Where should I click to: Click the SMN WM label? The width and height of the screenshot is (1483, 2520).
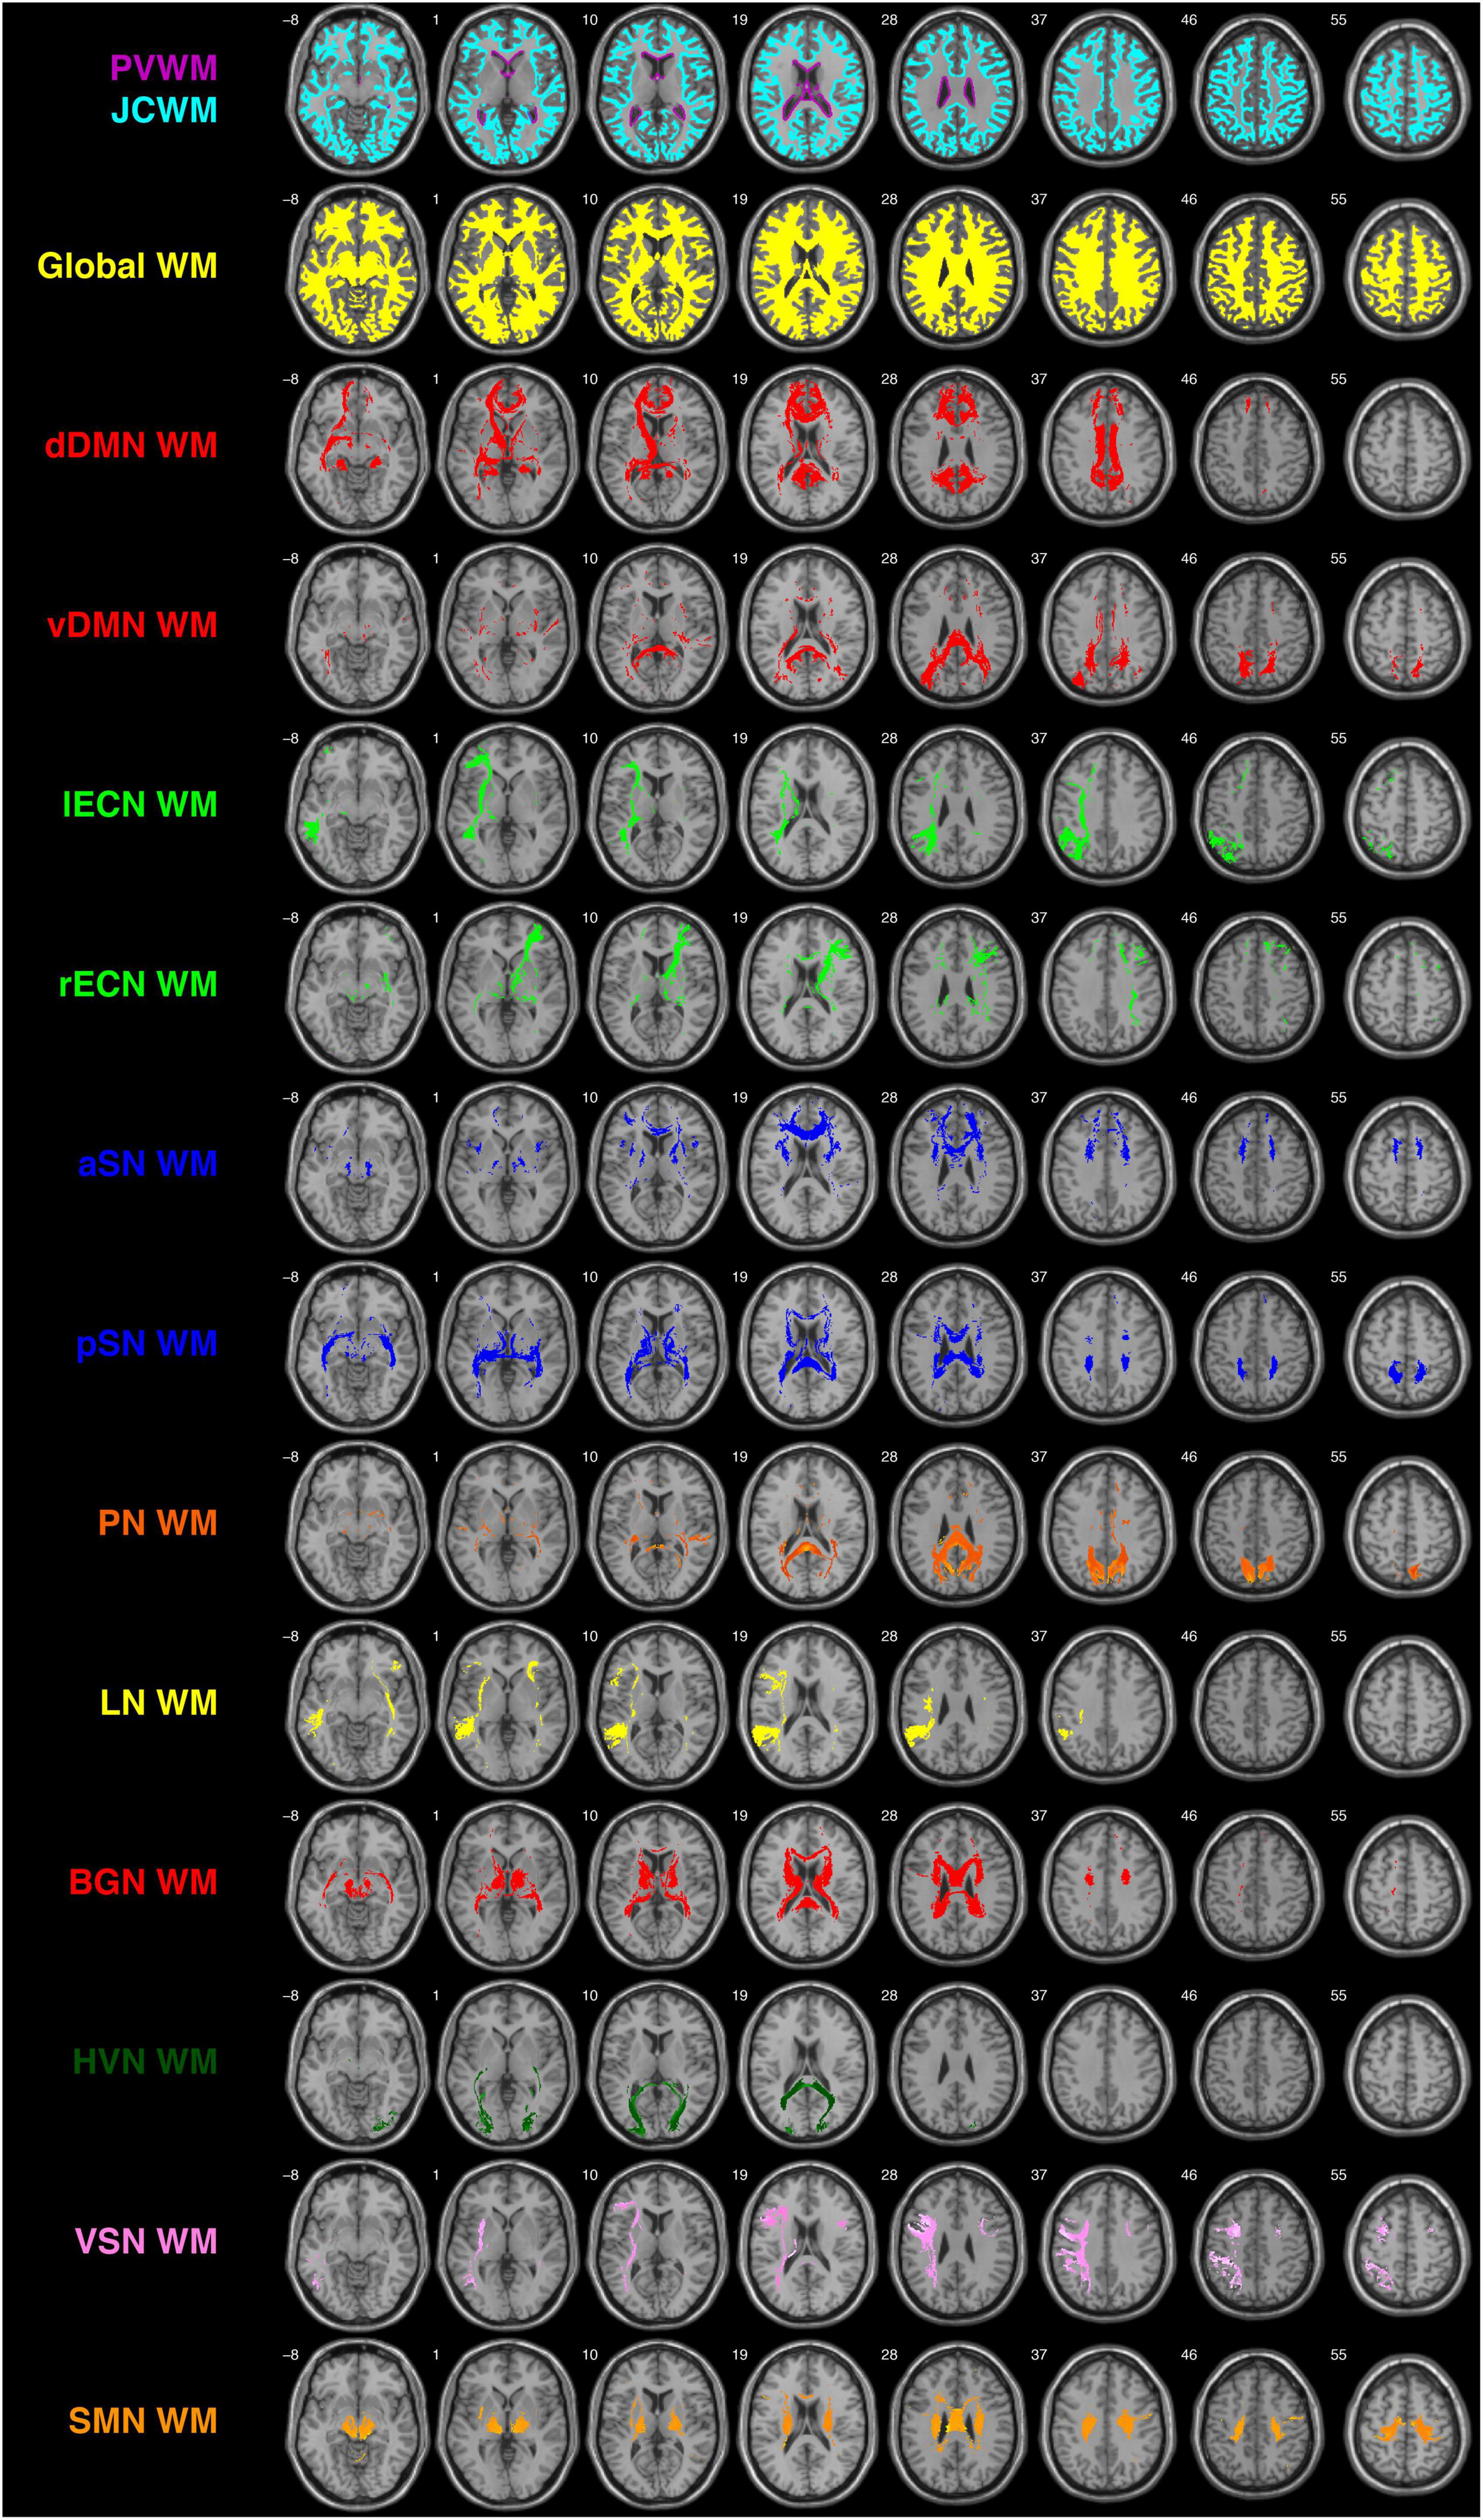tap(143, 2421)
